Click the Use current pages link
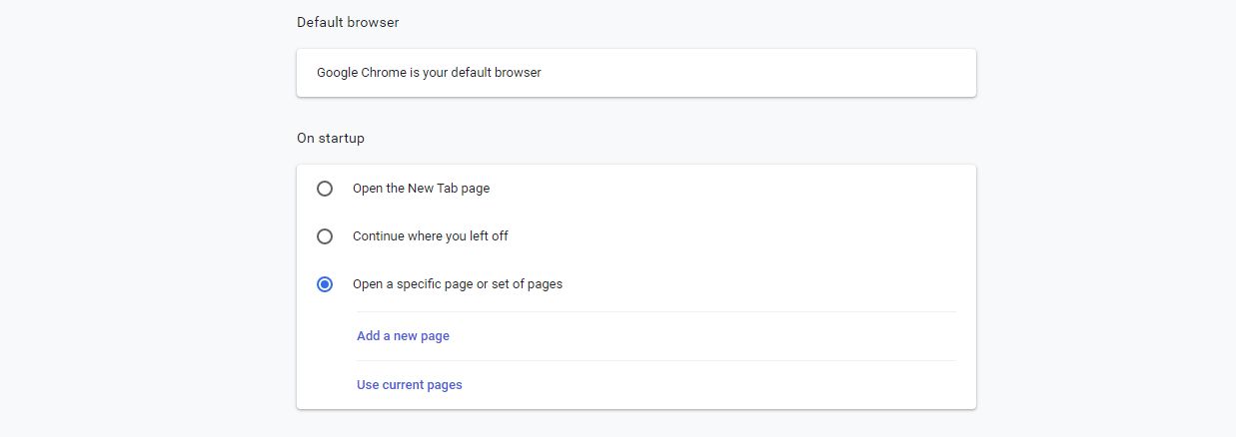 [x=409, y=385]
